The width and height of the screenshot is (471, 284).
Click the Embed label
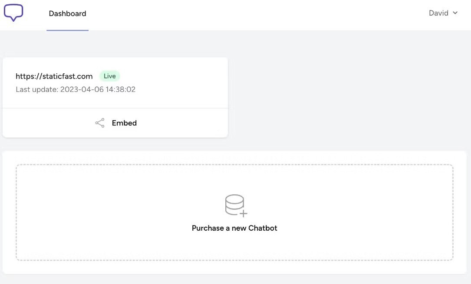(124, 123)
